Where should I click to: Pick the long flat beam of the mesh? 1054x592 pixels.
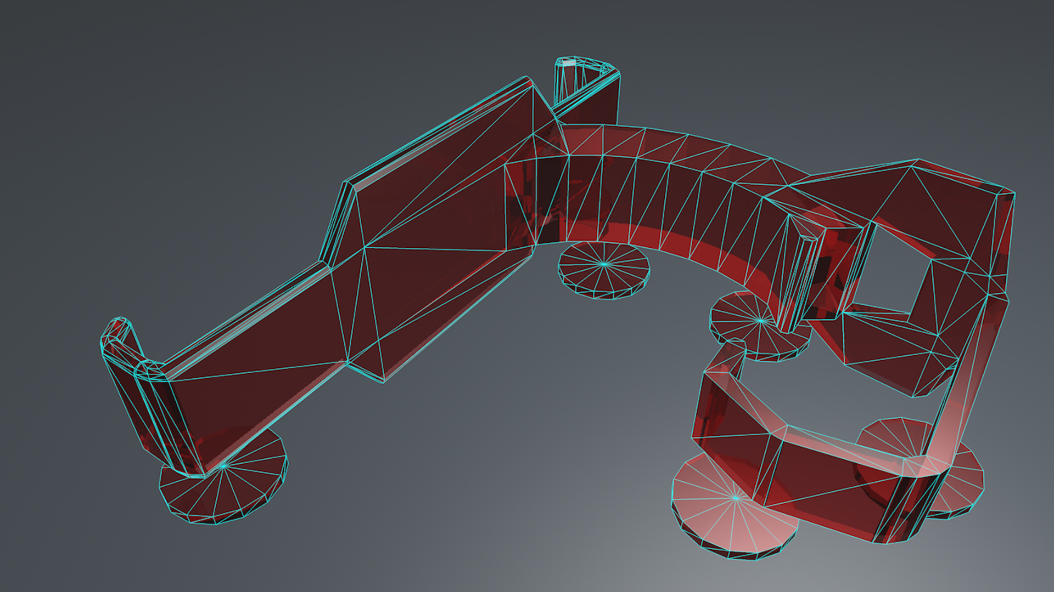pos(351,274)
